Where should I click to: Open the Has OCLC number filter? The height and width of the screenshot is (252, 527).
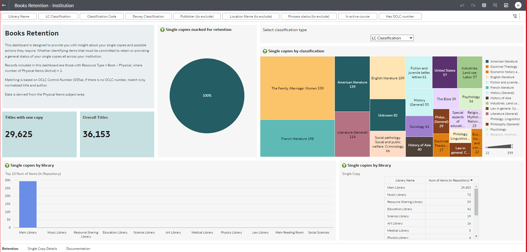pos(400,16)
